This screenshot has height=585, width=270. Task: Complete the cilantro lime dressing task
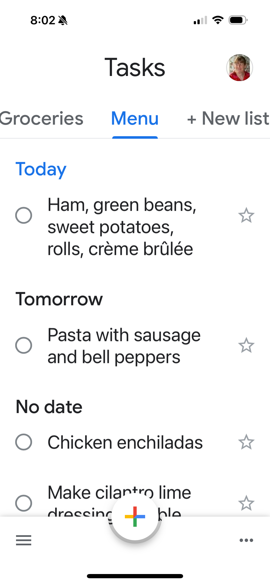24,503
